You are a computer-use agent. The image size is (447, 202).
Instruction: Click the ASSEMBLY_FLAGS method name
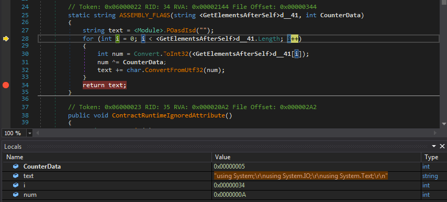click(x=145, y=15)
